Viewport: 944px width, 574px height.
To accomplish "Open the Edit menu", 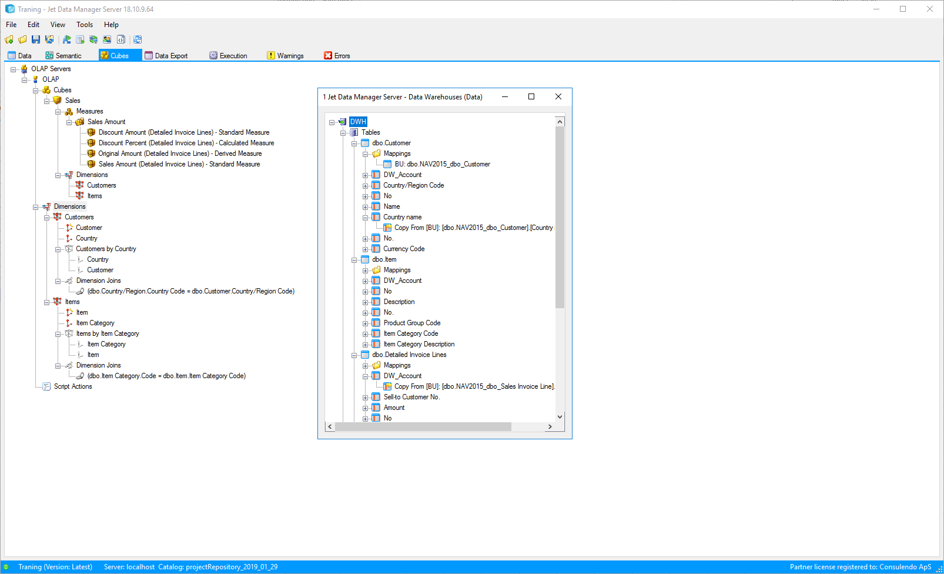I will pyautogui.click(x=34, y=25).
